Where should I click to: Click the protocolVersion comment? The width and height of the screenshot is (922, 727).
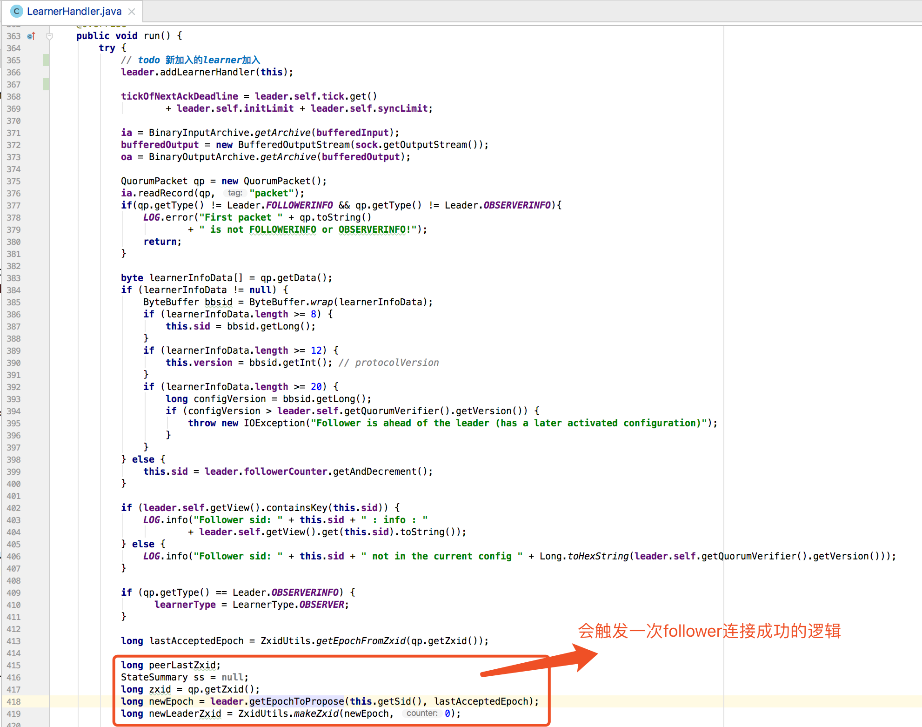389,363
